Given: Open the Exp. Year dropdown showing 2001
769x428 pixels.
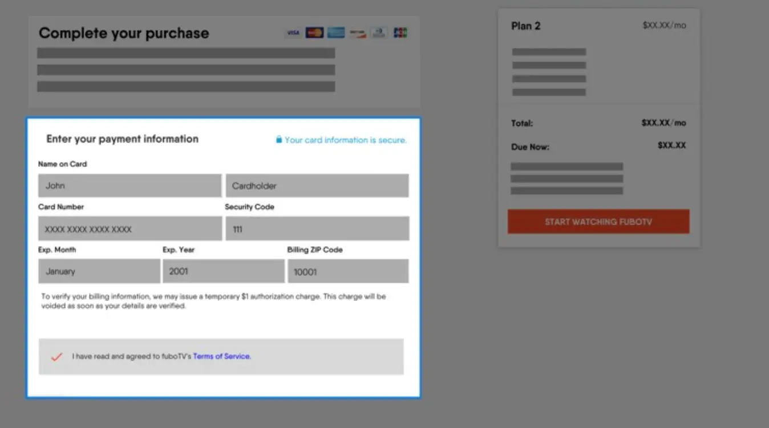Looking at the screenshot, I should tap(224, 271).
